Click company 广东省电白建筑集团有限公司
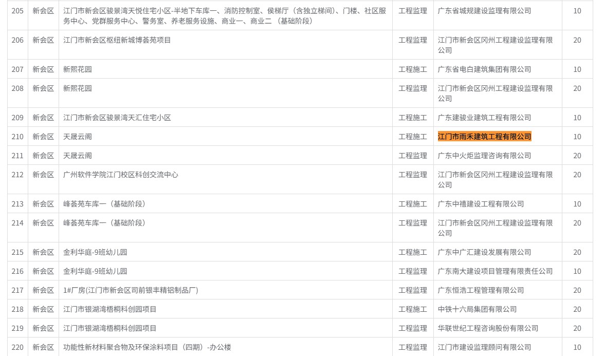The width and height of the screenshot is (604, 356). (484, 69)
